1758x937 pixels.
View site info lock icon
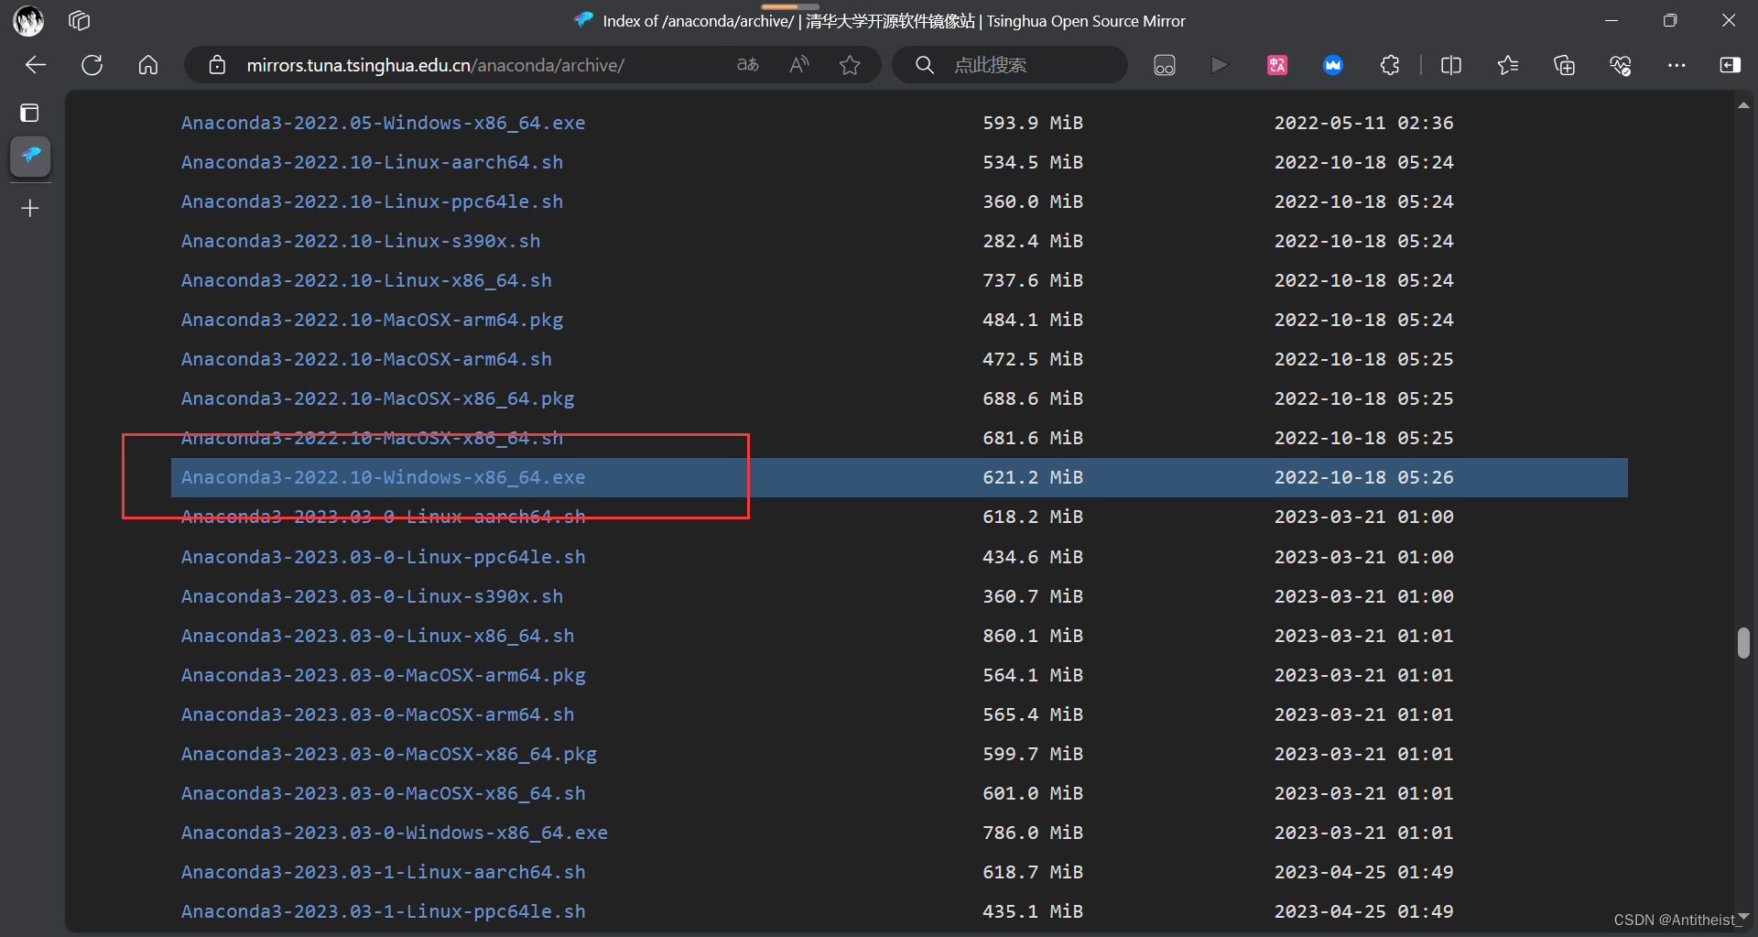(x=217, y=65)
